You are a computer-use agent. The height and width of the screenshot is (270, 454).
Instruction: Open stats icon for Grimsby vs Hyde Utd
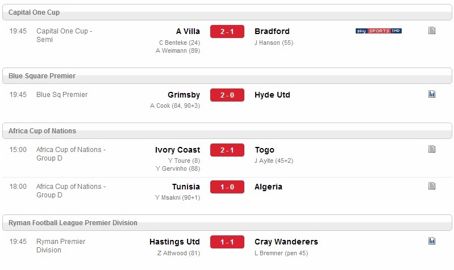(432, 94)
